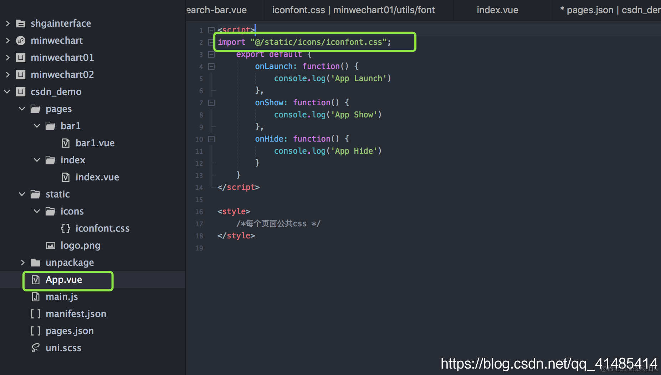This screenshot has height=375, width=661.
Task: Fold the onHide function at line 10
Action: click(x=211, y=139)
